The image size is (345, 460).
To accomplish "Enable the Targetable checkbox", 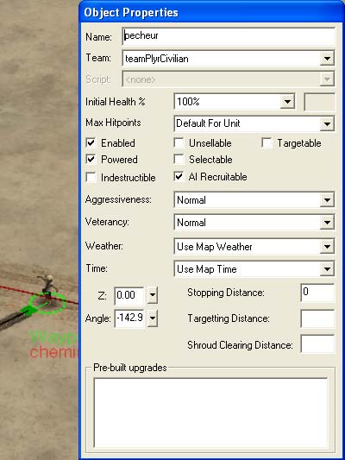I will [267, 143].
